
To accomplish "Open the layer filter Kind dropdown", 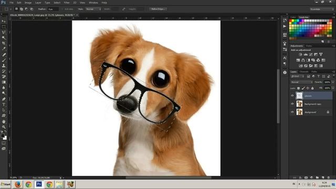I will pos(298,76).
